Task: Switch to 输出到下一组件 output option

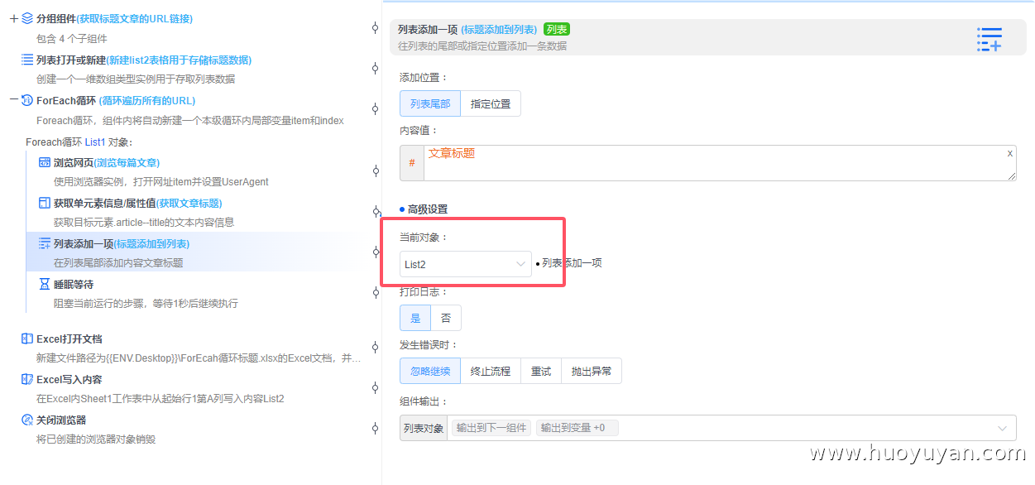Action: [x=490, y=427]
